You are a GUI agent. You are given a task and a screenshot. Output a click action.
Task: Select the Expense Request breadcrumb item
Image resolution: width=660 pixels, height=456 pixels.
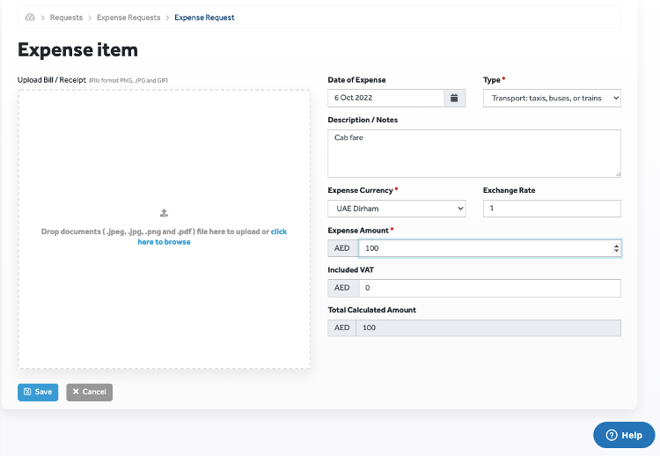tap(204, 18)
